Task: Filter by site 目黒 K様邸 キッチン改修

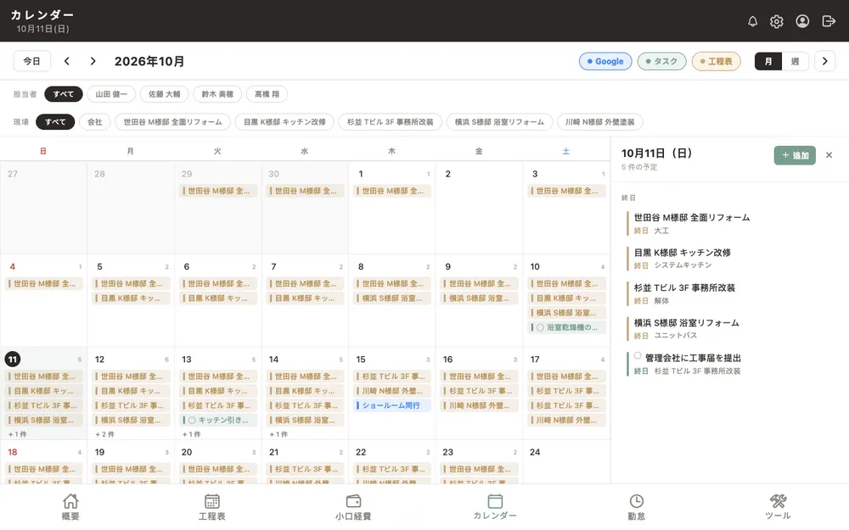Action: tap(284, 121)
